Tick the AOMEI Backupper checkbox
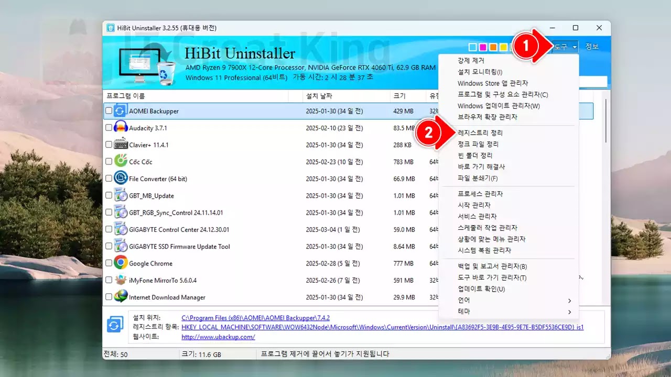671x377 pixels. [x=109, y=111]
